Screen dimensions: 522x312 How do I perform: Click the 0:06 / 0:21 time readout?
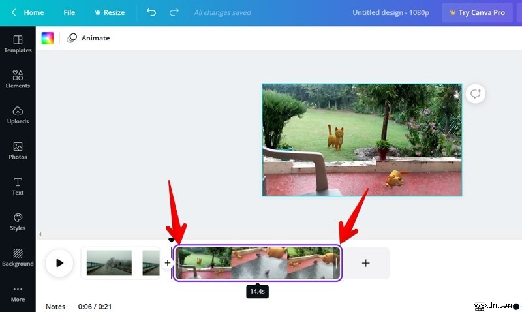95,307
